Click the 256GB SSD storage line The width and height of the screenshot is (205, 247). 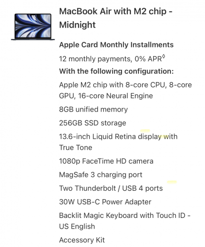92,123
